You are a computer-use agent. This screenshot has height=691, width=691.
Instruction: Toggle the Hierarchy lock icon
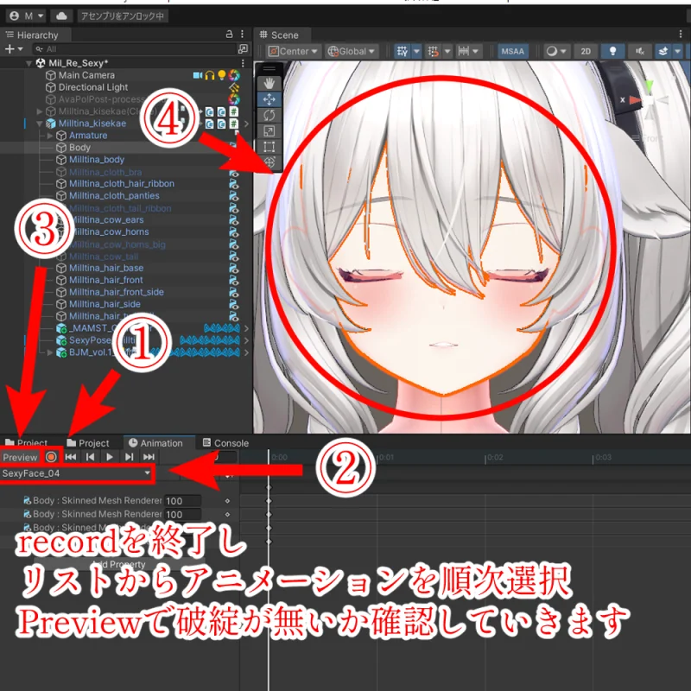[229, 35]
